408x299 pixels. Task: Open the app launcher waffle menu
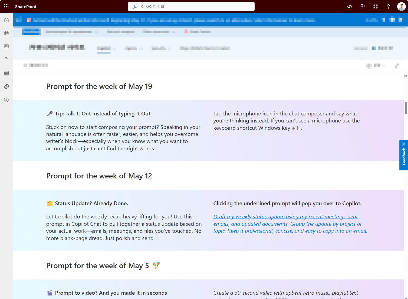(6, 6)
